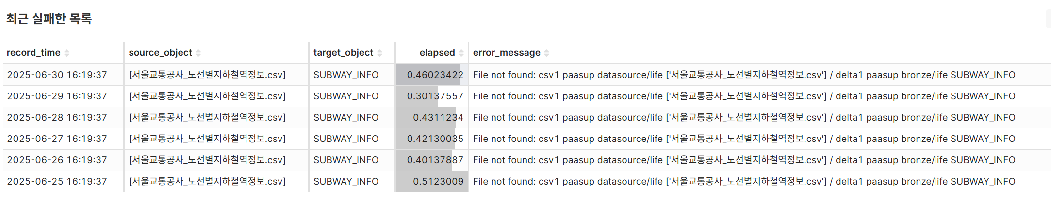Select the source_object header label
The image size is (1051, 217).
coord(161,52)
